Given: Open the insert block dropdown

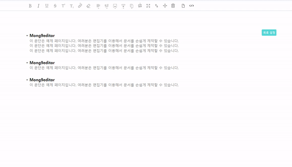Looking at the screenshot, I should (115, 6).
